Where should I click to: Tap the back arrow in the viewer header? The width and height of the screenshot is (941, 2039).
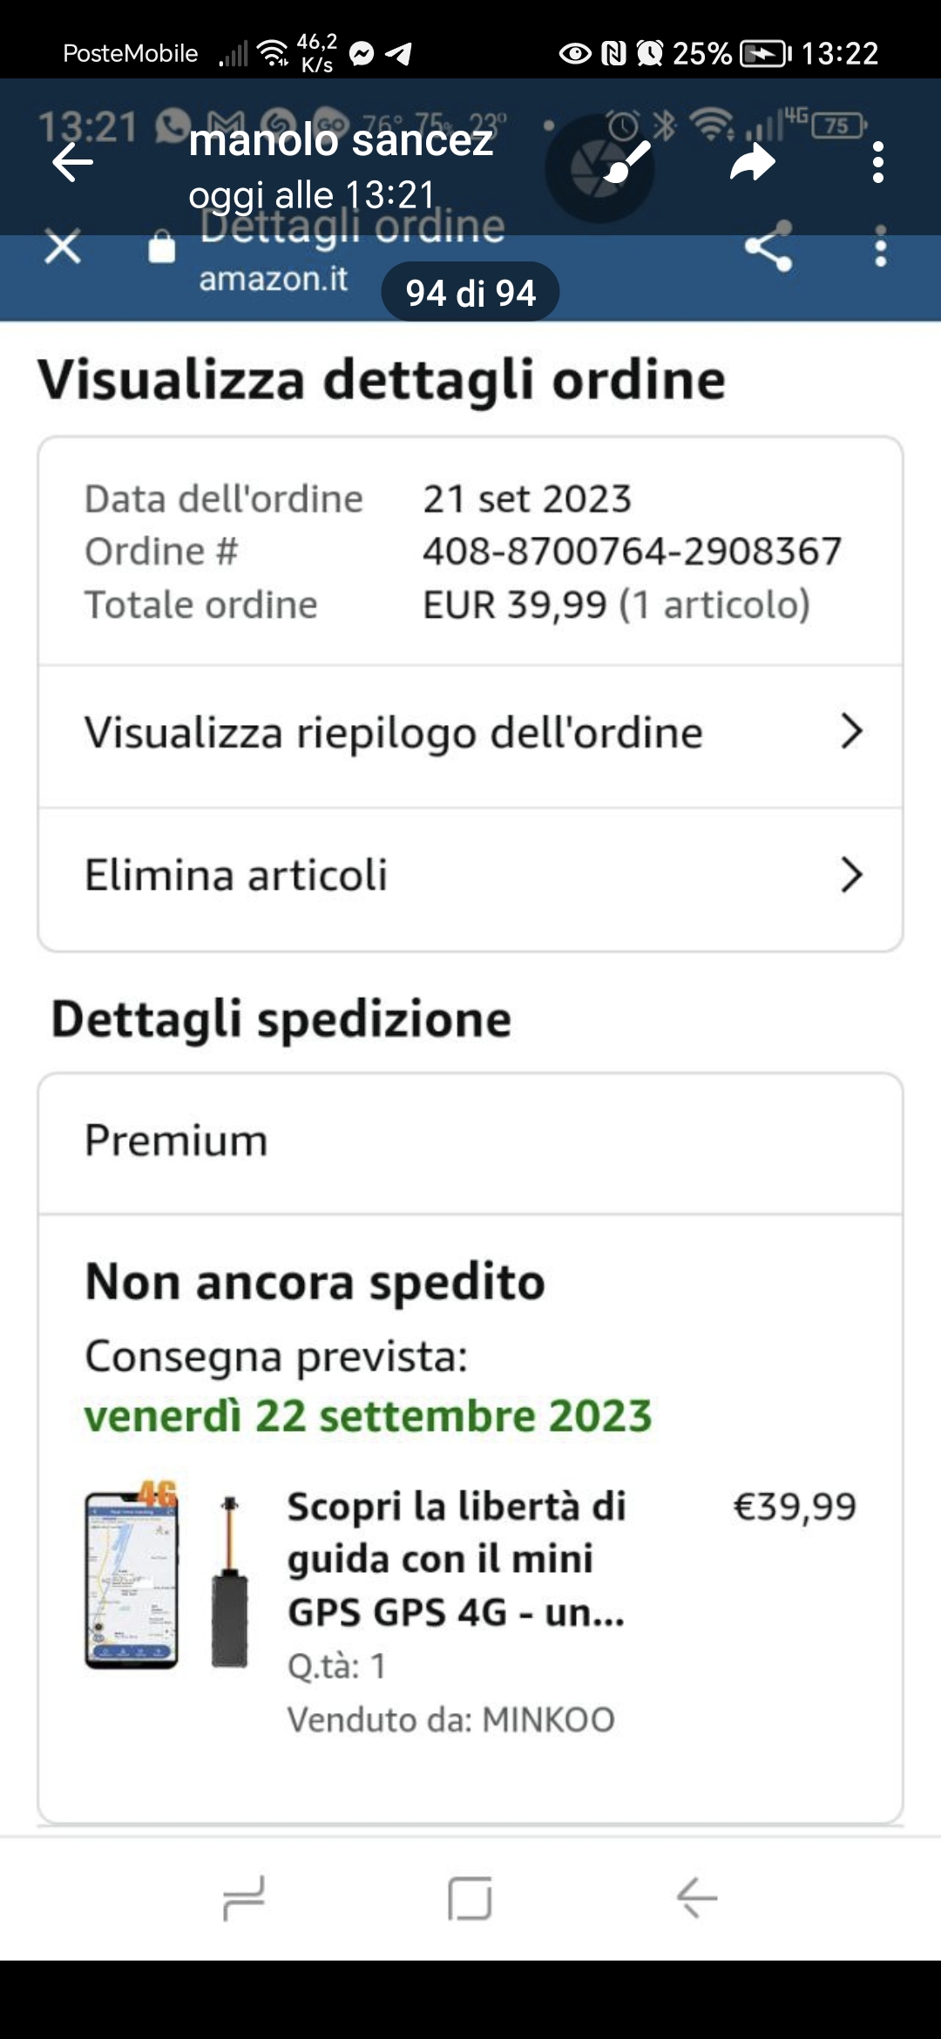pos(72,162)
